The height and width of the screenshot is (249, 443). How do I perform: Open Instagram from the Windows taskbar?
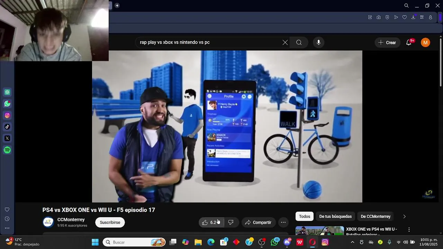325,242
